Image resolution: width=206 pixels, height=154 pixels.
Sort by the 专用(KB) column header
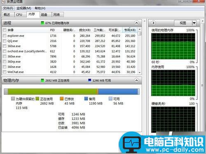tap(130, 30)
